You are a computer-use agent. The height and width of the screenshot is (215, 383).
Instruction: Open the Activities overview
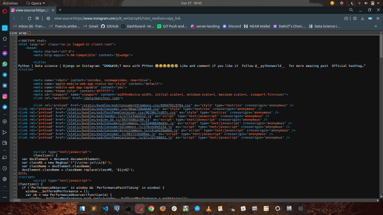[x=10, y=3]
